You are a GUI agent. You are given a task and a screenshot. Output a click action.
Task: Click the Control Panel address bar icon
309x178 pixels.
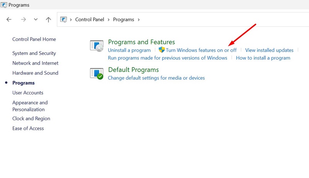click(x=64, y=20)
